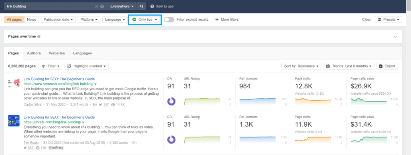Click Twitter shares icon showing 652
Screen dimensions: 411x155
(x=25, y=148)
